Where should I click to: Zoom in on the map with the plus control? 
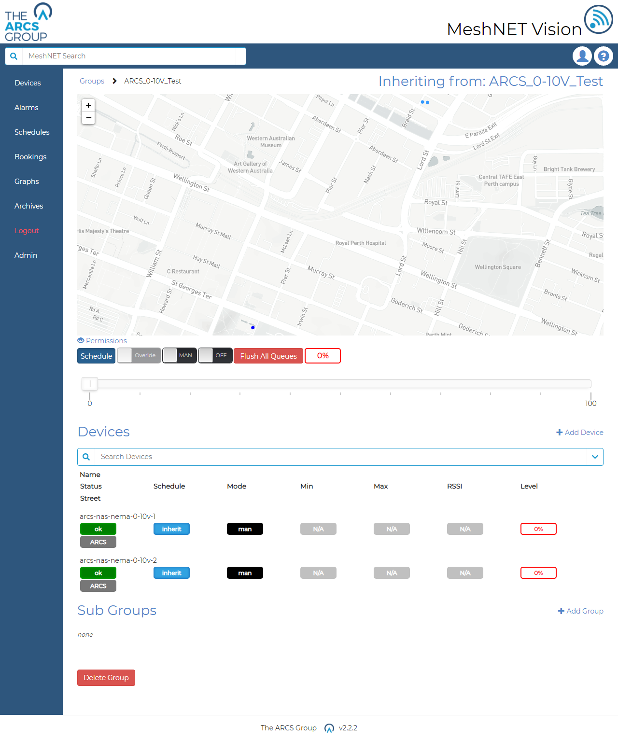[x=88, y=105]
